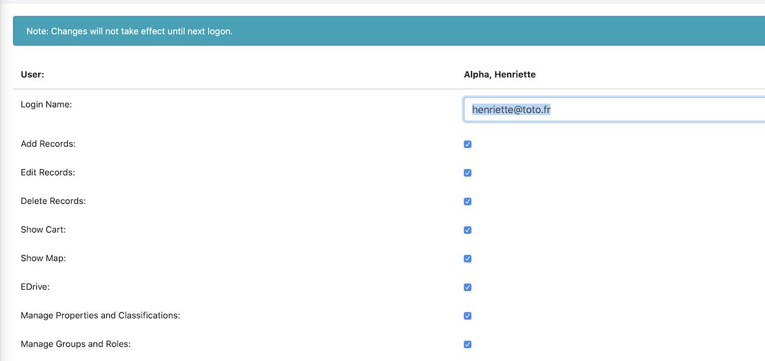Click the 'Show Map:' label
This screenshot has width=765, height=361.
(x=43, y=258)
